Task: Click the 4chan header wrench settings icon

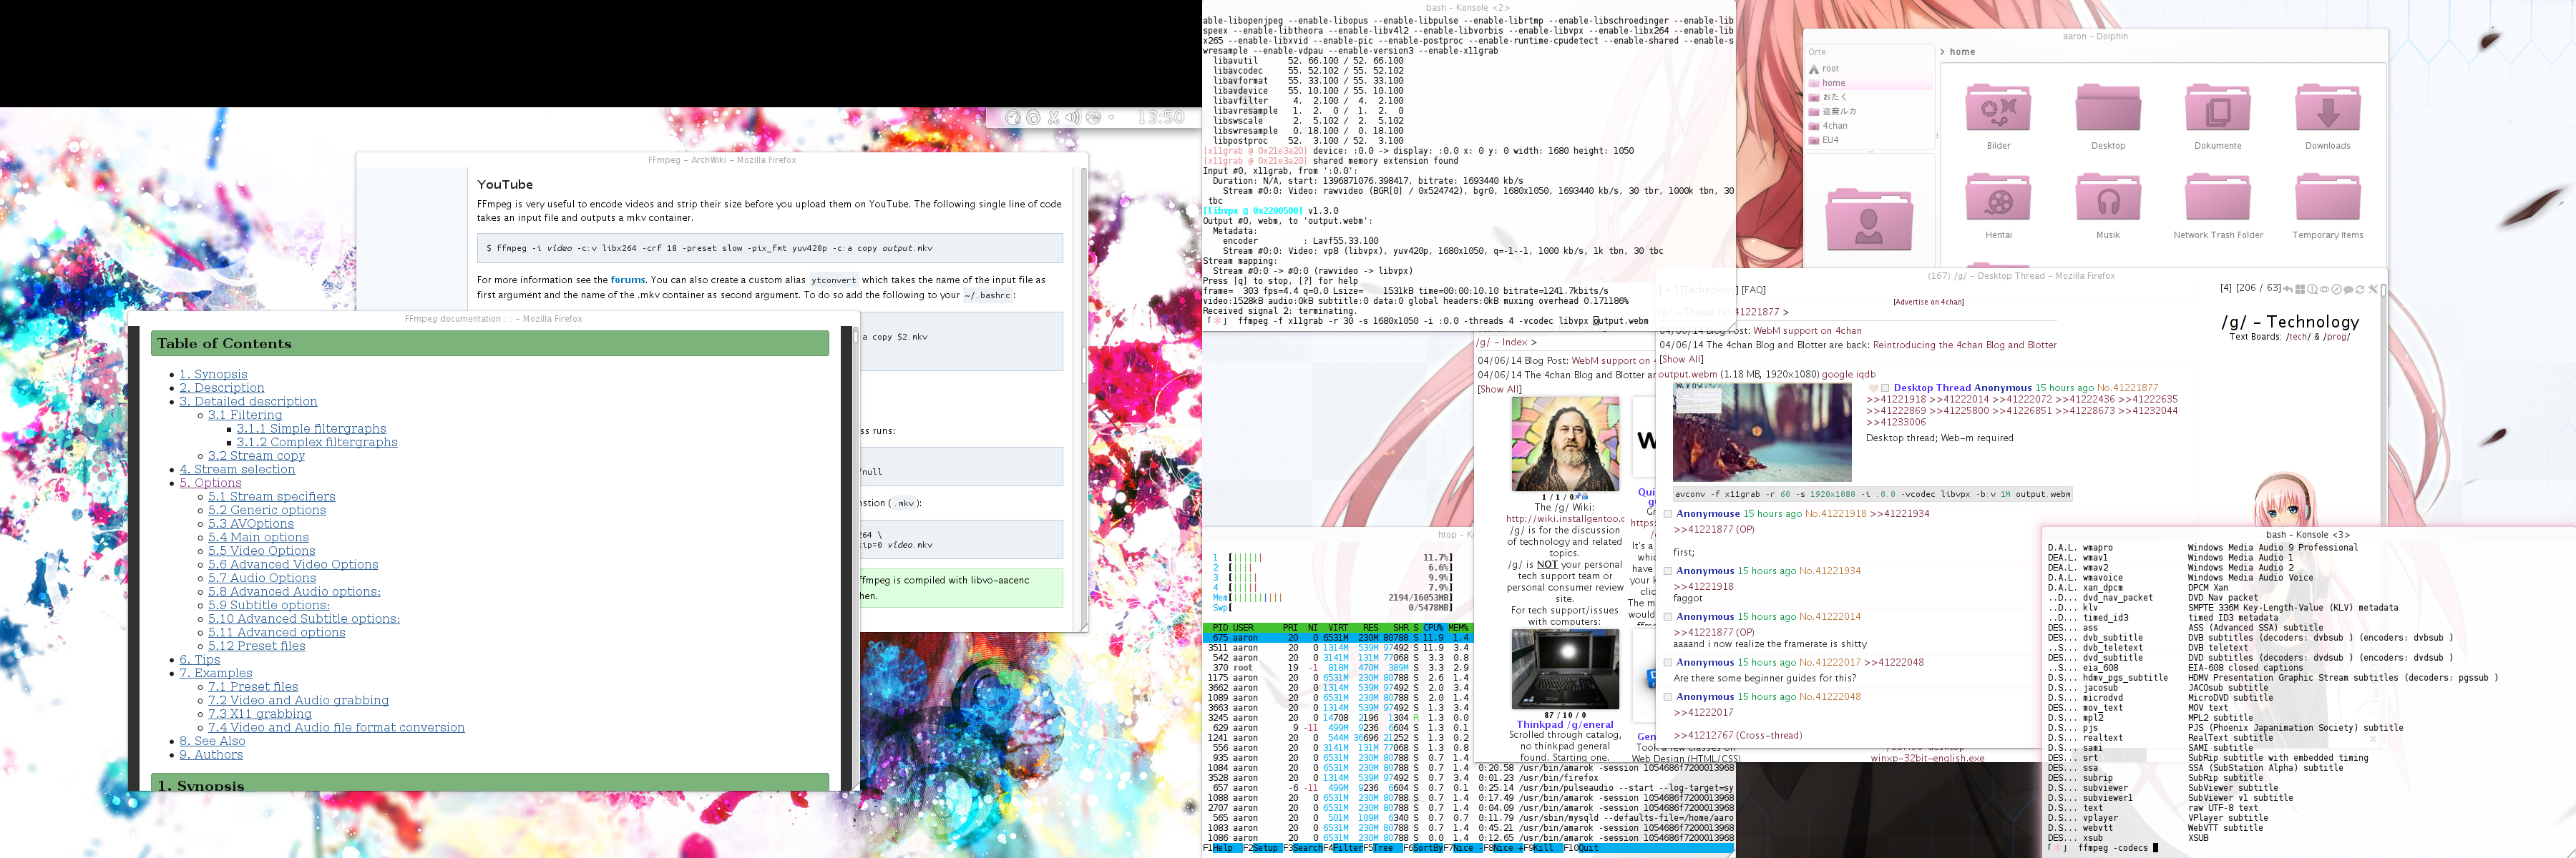Action: click(2373, 290)
